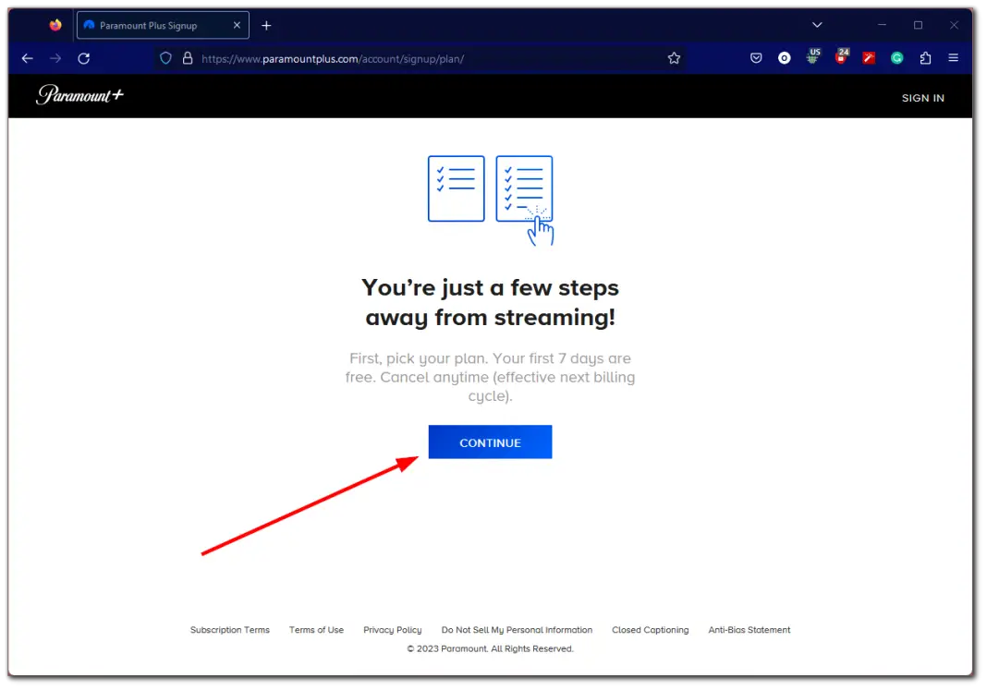Image resolution: width=987 pixels, height=690 pixels.
Task: Click the Firefox account avatar icon
Action: pyautogui.click(x=784, y=58)
